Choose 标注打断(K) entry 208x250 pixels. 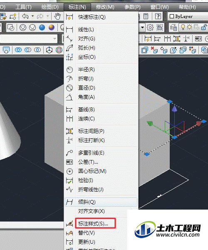[x=101, y=140]
